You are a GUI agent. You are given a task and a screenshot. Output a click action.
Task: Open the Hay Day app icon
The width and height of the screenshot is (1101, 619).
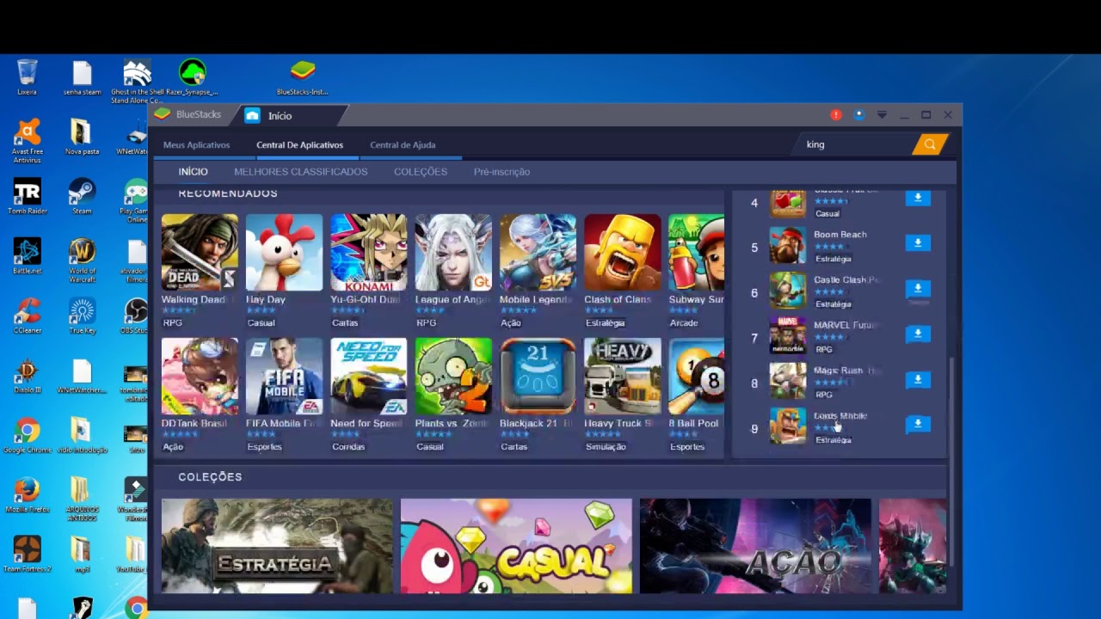point(284,253)
